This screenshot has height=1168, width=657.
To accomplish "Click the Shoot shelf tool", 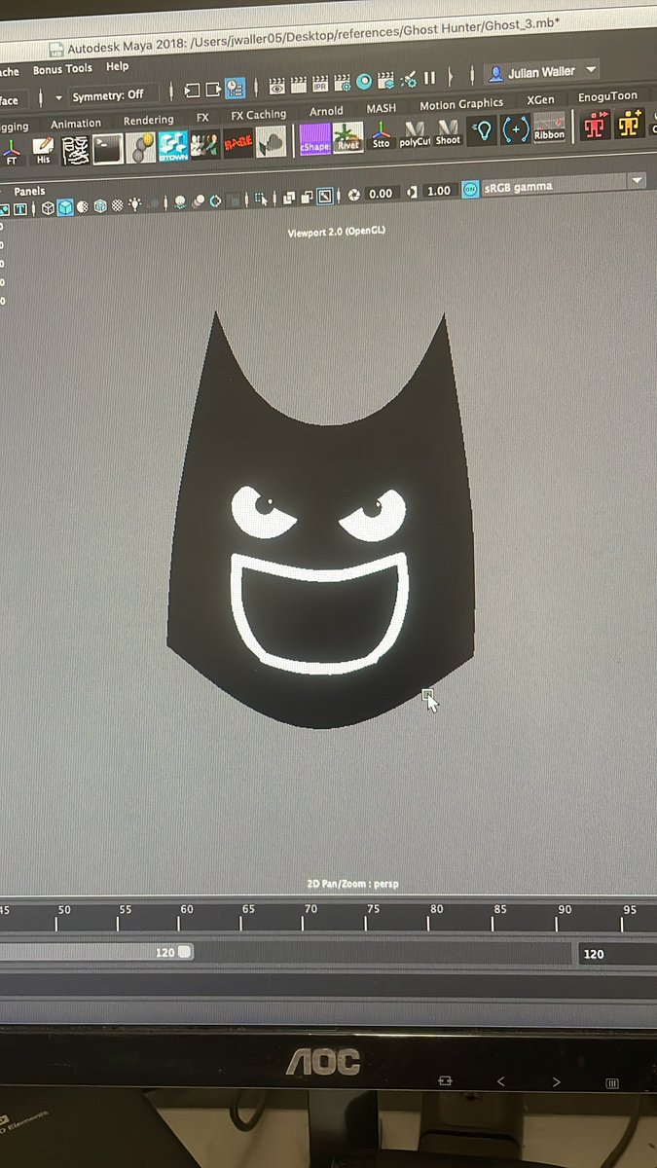I will tap(448, 132).
